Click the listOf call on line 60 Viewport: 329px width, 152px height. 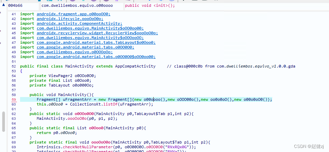pos(110,104)
